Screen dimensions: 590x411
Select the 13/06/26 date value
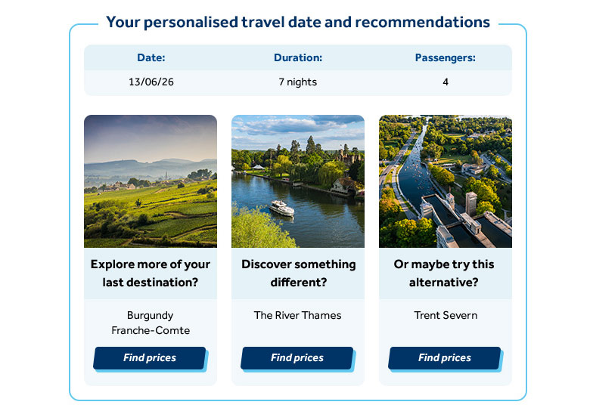coord(151,82)
